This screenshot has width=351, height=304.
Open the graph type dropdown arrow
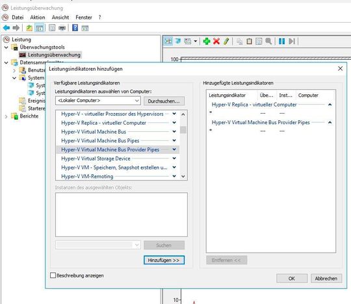(195, 41)
